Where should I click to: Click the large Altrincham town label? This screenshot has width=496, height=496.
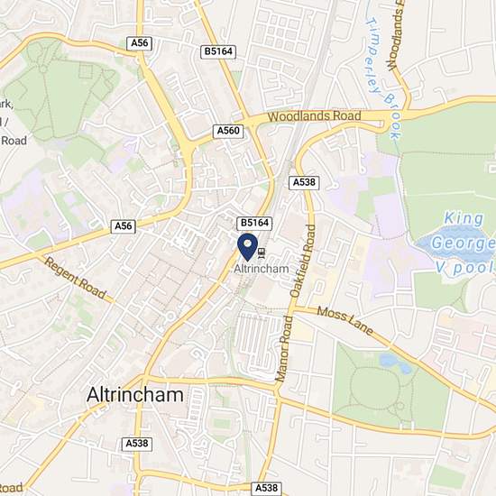(135, 395)
